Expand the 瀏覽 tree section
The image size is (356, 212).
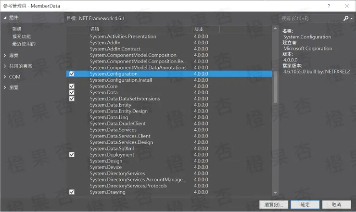[x=5, y=87]
